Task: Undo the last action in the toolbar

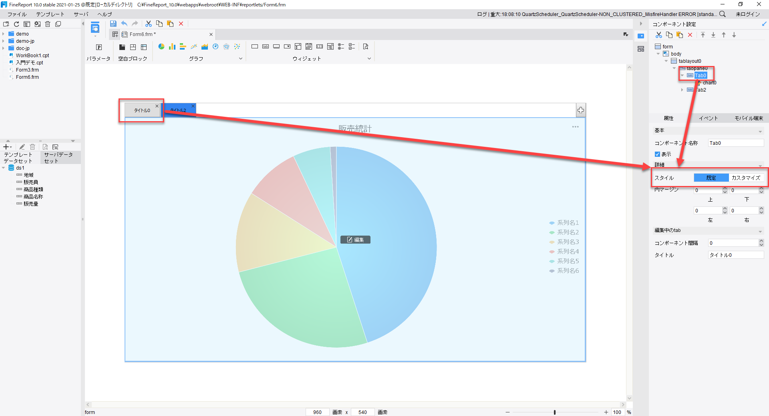Action: pos(125,24)
